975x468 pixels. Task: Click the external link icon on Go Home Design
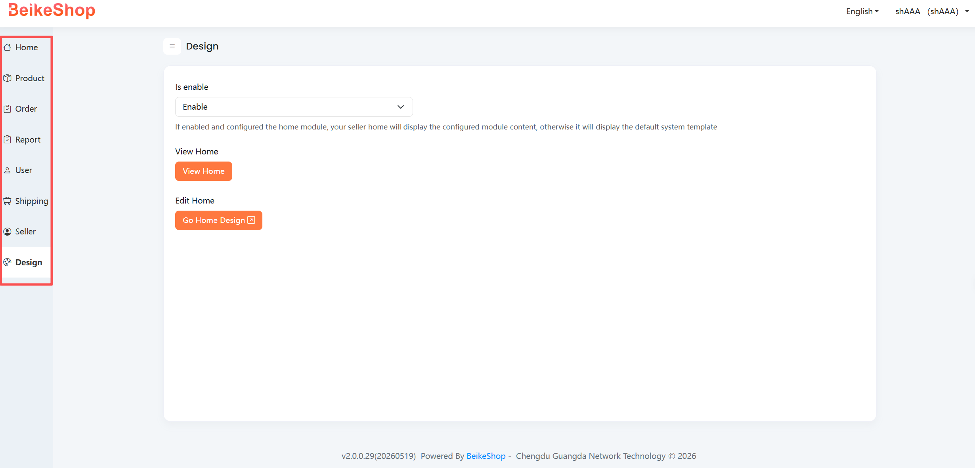[251, 220]
